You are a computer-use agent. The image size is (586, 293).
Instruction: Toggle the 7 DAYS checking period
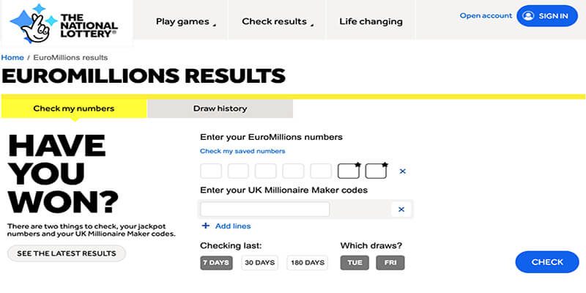216,262
